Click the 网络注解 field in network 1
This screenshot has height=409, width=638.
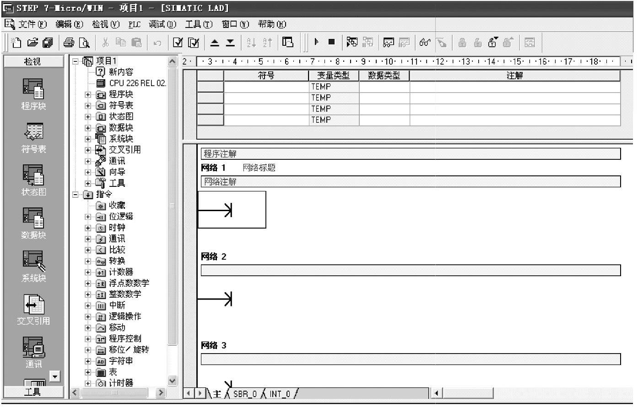[x=411, y=182]
